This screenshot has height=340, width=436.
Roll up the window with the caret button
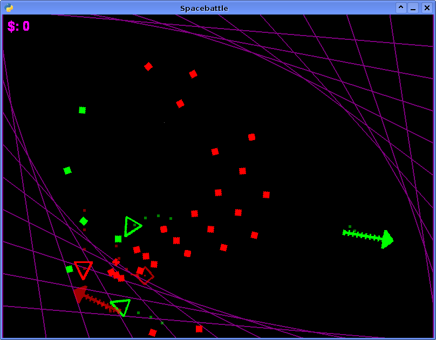[401, 8]
